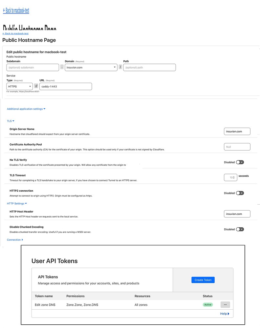This screenshot has width=260, height=328.
Task: Toggle the HTTP2 connection setting on
Action: point(240,193)
